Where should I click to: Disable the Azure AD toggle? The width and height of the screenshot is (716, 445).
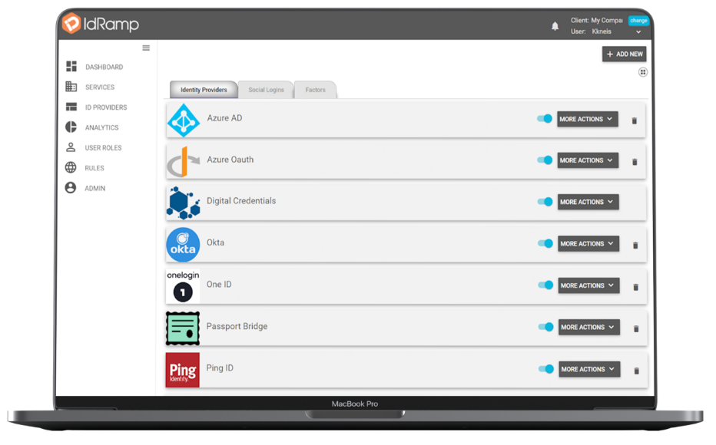(545, 119)
